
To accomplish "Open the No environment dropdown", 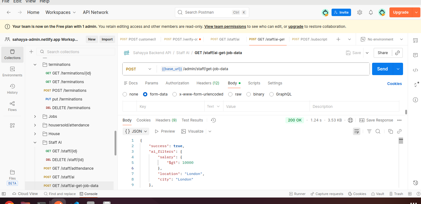I will pyautogui.click(x=382, y=39).
